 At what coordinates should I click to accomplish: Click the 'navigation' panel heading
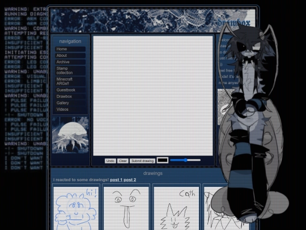[x=70, y=41]
